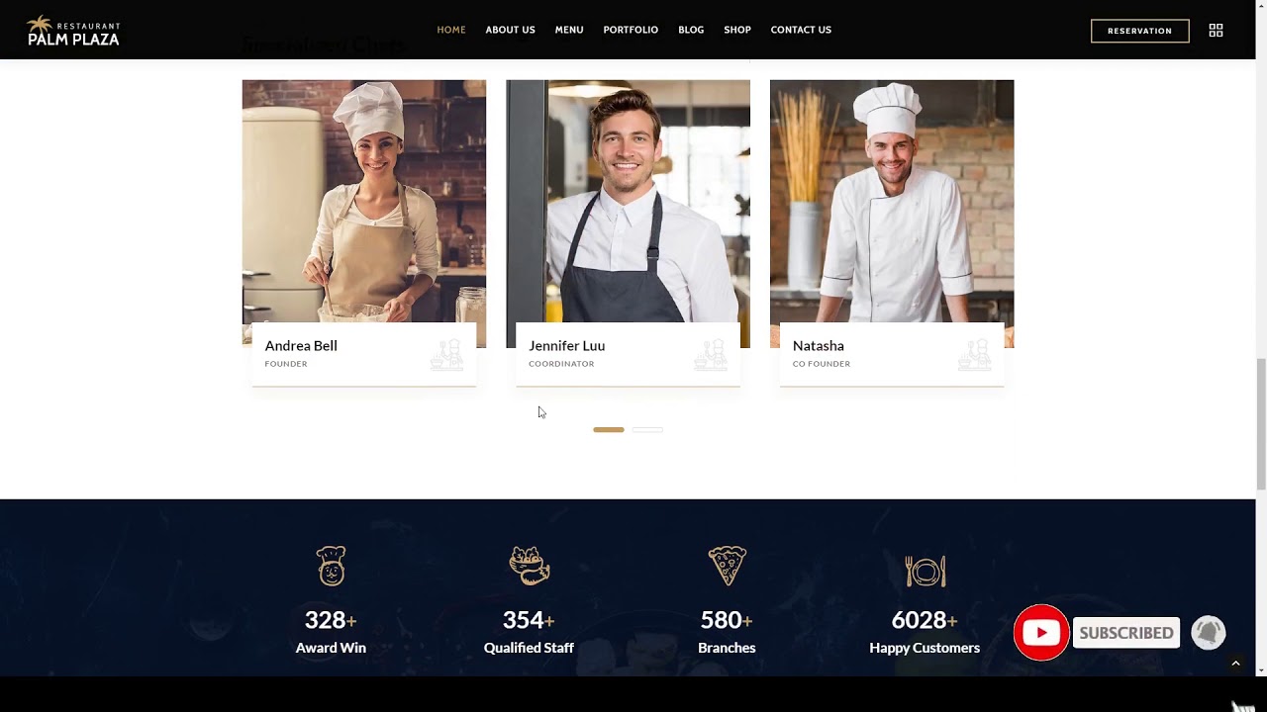Open the grid menu icon in header
Viewport: 1267px width, 712px height.
[1216, 31]
